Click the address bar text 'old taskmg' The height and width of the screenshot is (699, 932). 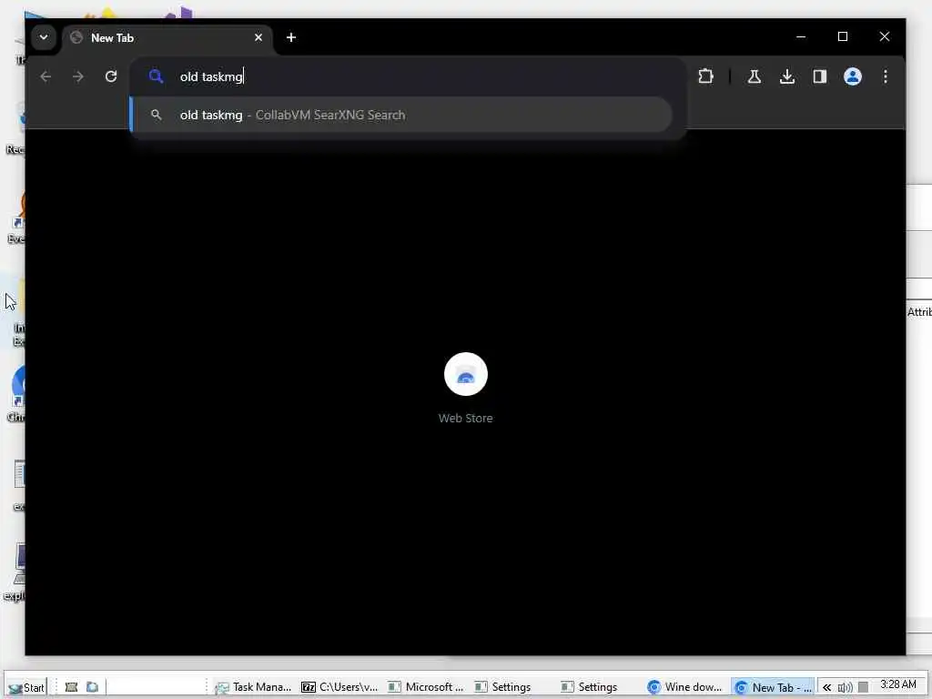(211, 76)
